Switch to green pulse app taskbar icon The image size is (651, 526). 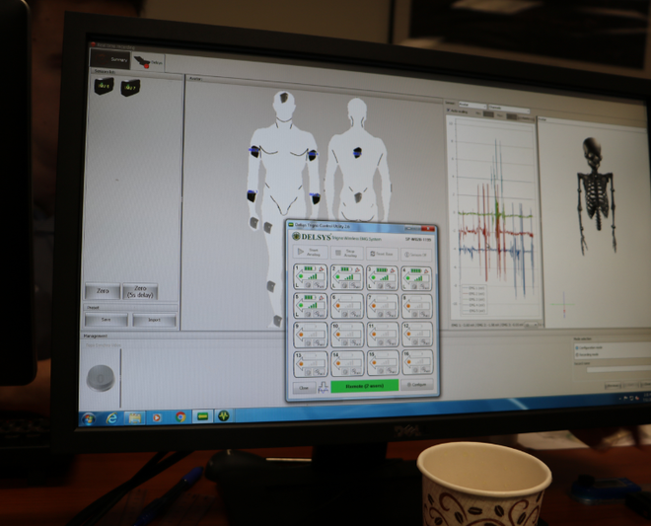pos(223,415)
